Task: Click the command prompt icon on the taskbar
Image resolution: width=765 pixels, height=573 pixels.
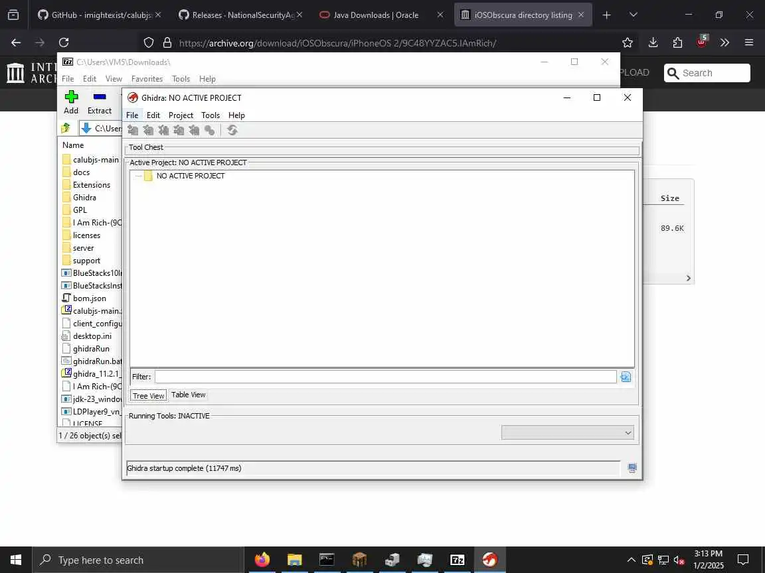Action: coord(327,560)
